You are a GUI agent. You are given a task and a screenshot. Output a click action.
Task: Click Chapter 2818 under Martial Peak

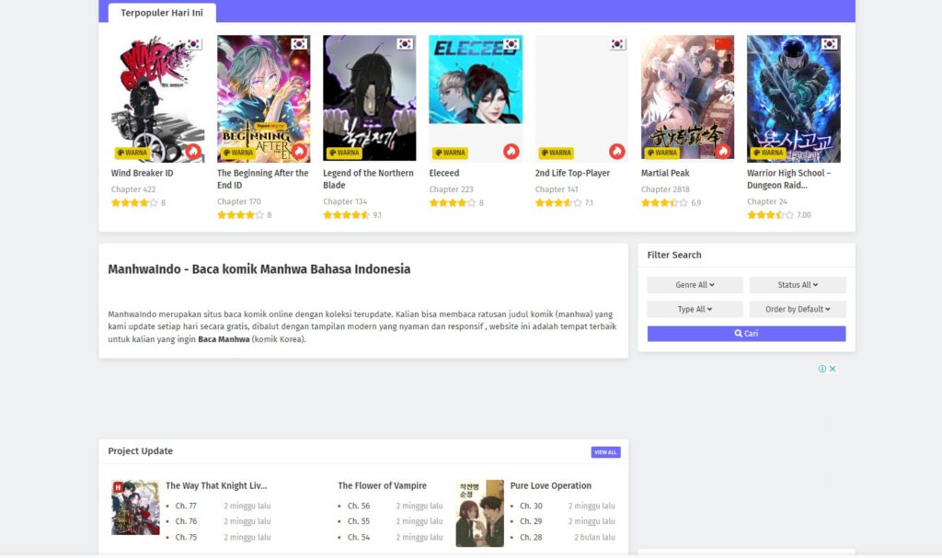665,189
